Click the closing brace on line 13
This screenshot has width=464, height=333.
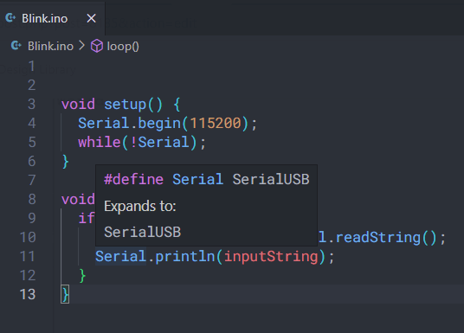pyautogui.click(x=66, y=295)
